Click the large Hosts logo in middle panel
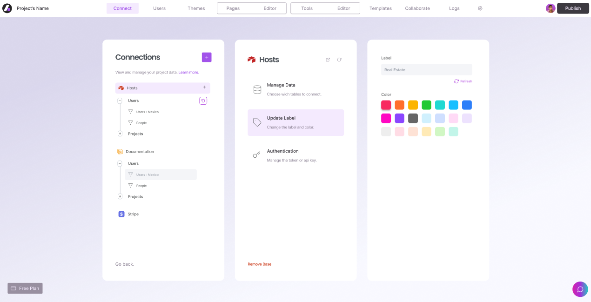The height and width of the screenshot is (302, 591). (x=252, y=60)
